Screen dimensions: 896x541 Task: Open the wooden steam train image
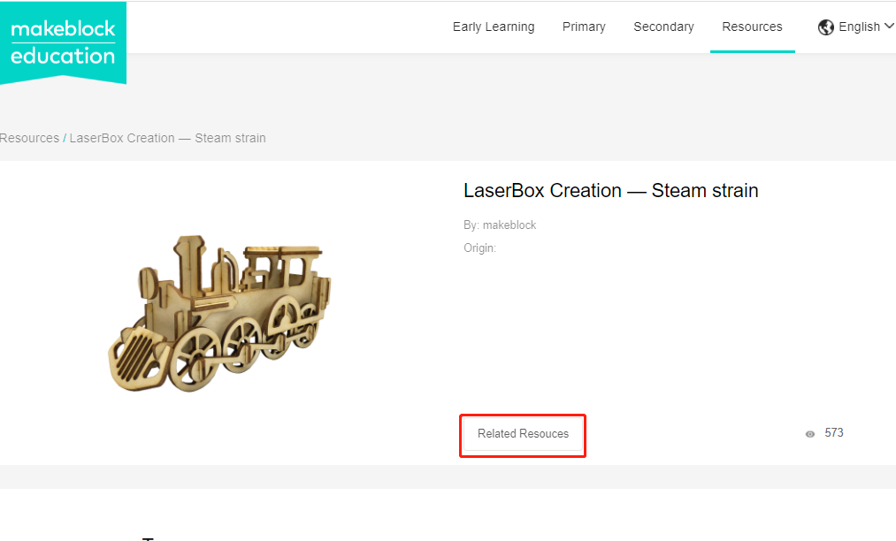pos(219,314)
